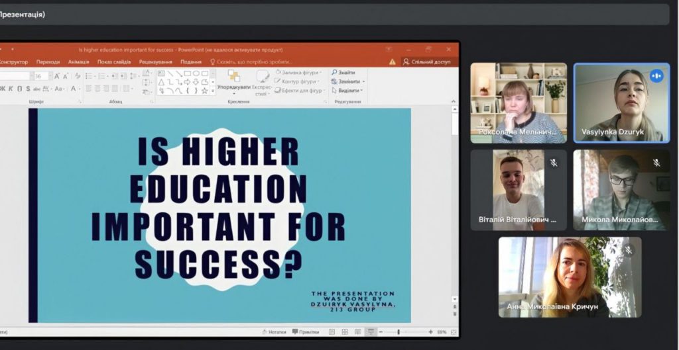Open Експрес-стилі quick styles
Image resolution: width=679 pixels, height=350 pixels.
(263, 81)
